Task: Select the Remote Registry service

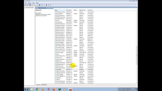Action: (74, 42)
